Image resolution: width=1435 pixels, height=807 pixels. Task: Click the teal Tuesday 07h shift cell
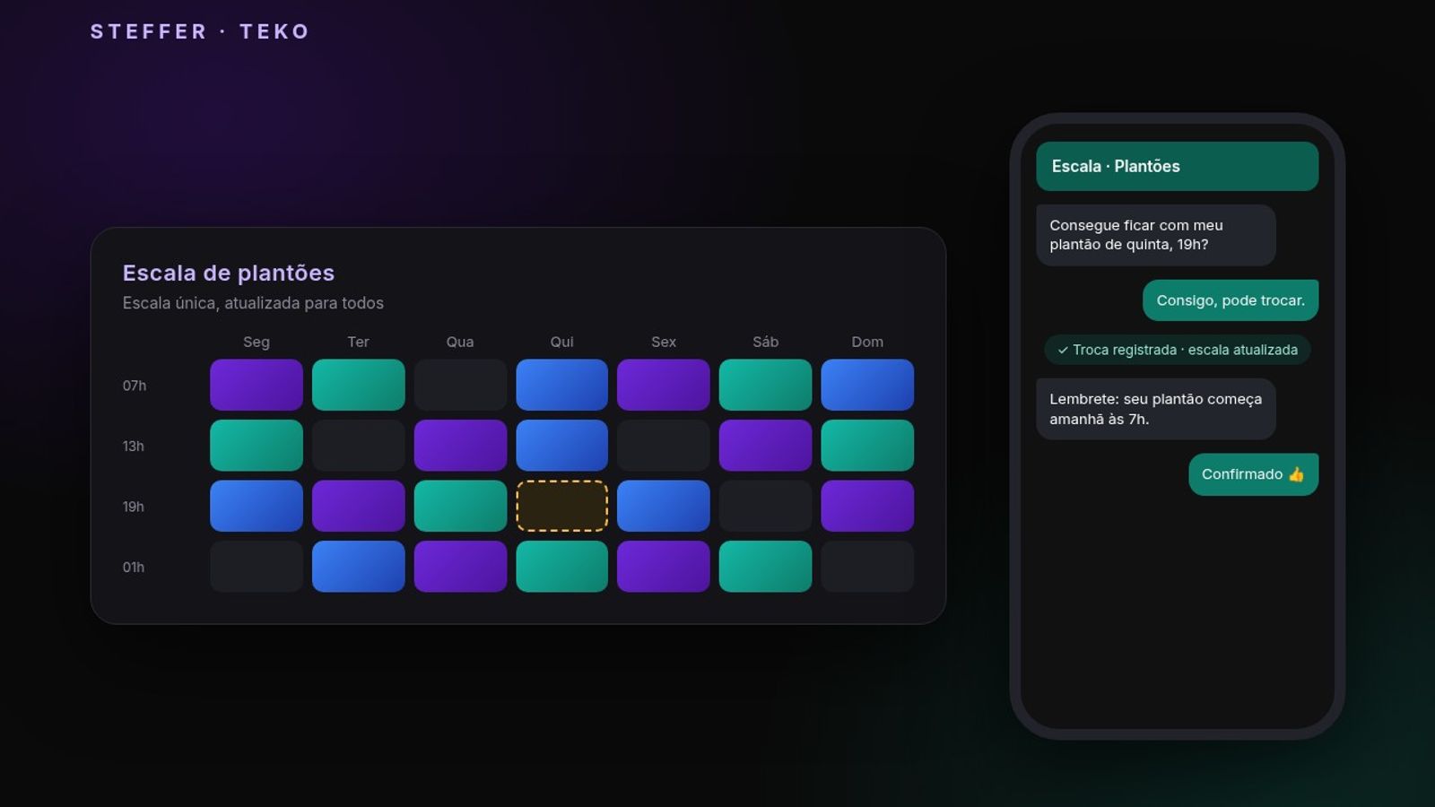pyautogui.click(x=358, y=385)
